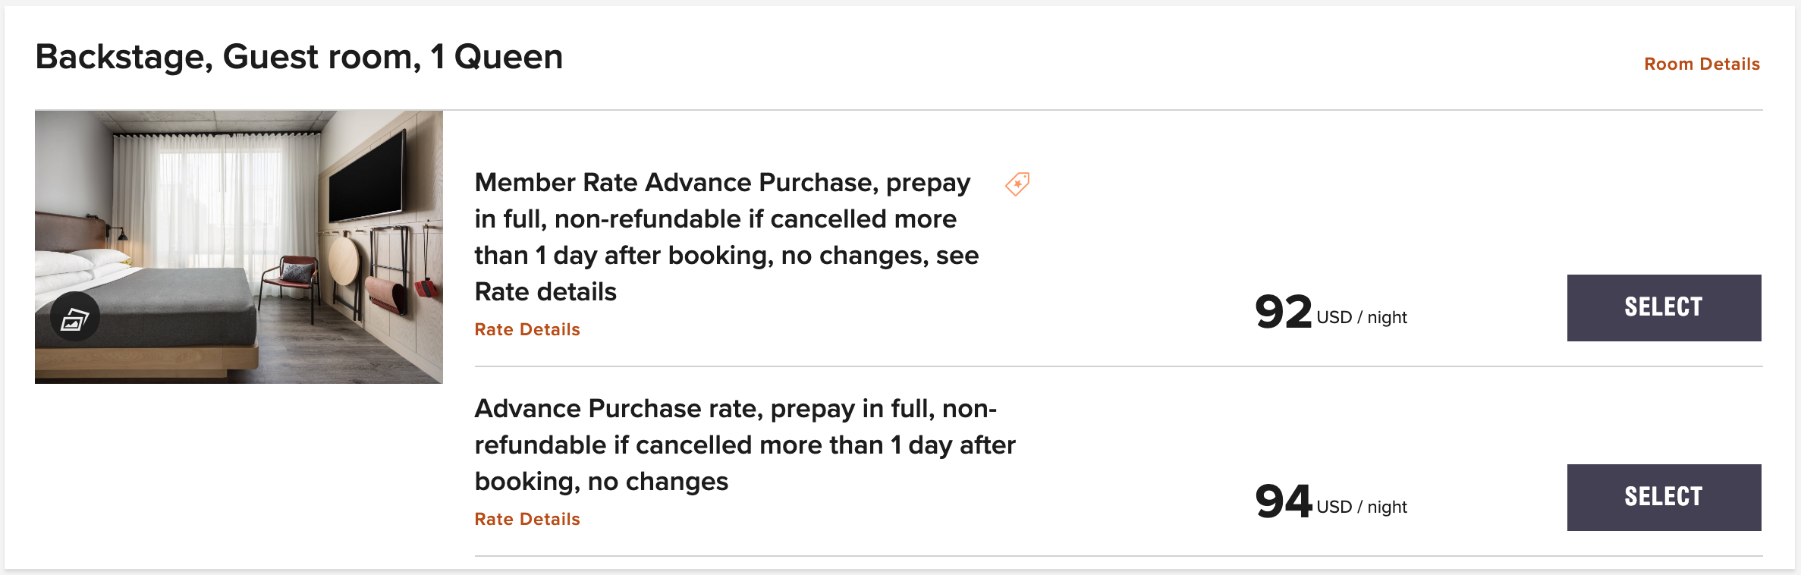Click "USD / night" label beside 92
This screenshot has height=575, width=1801.
pyautogui.click(x=1362, y=317)
